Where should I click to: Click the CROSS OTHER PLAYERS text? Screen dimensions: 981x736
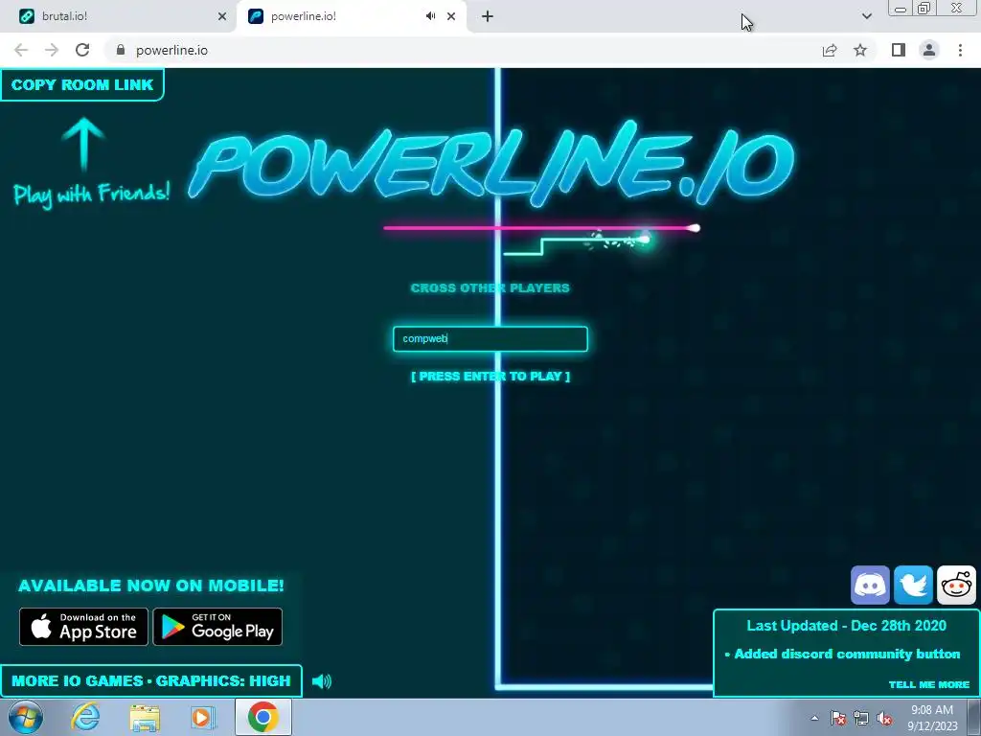point(490,287)
